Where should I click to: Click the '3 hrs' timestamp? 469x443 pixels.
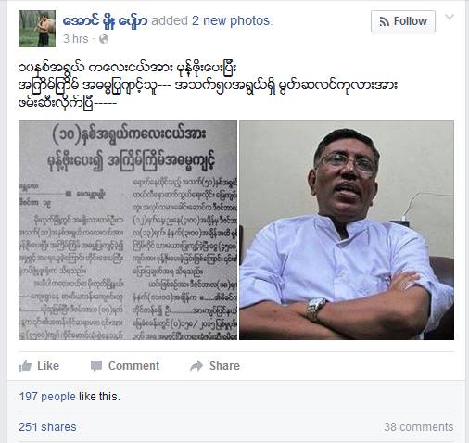pos(76,39)
